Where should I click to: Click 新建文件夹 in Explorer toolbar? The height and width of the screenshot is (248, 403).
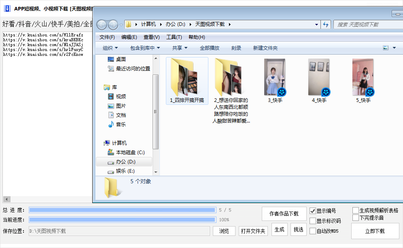click(x=265, y=48)
